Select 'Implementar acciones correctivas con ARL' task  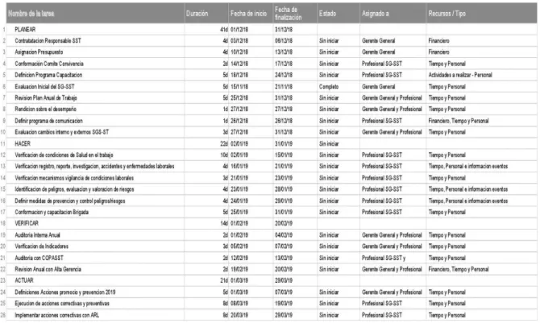[x=57, y=315]
